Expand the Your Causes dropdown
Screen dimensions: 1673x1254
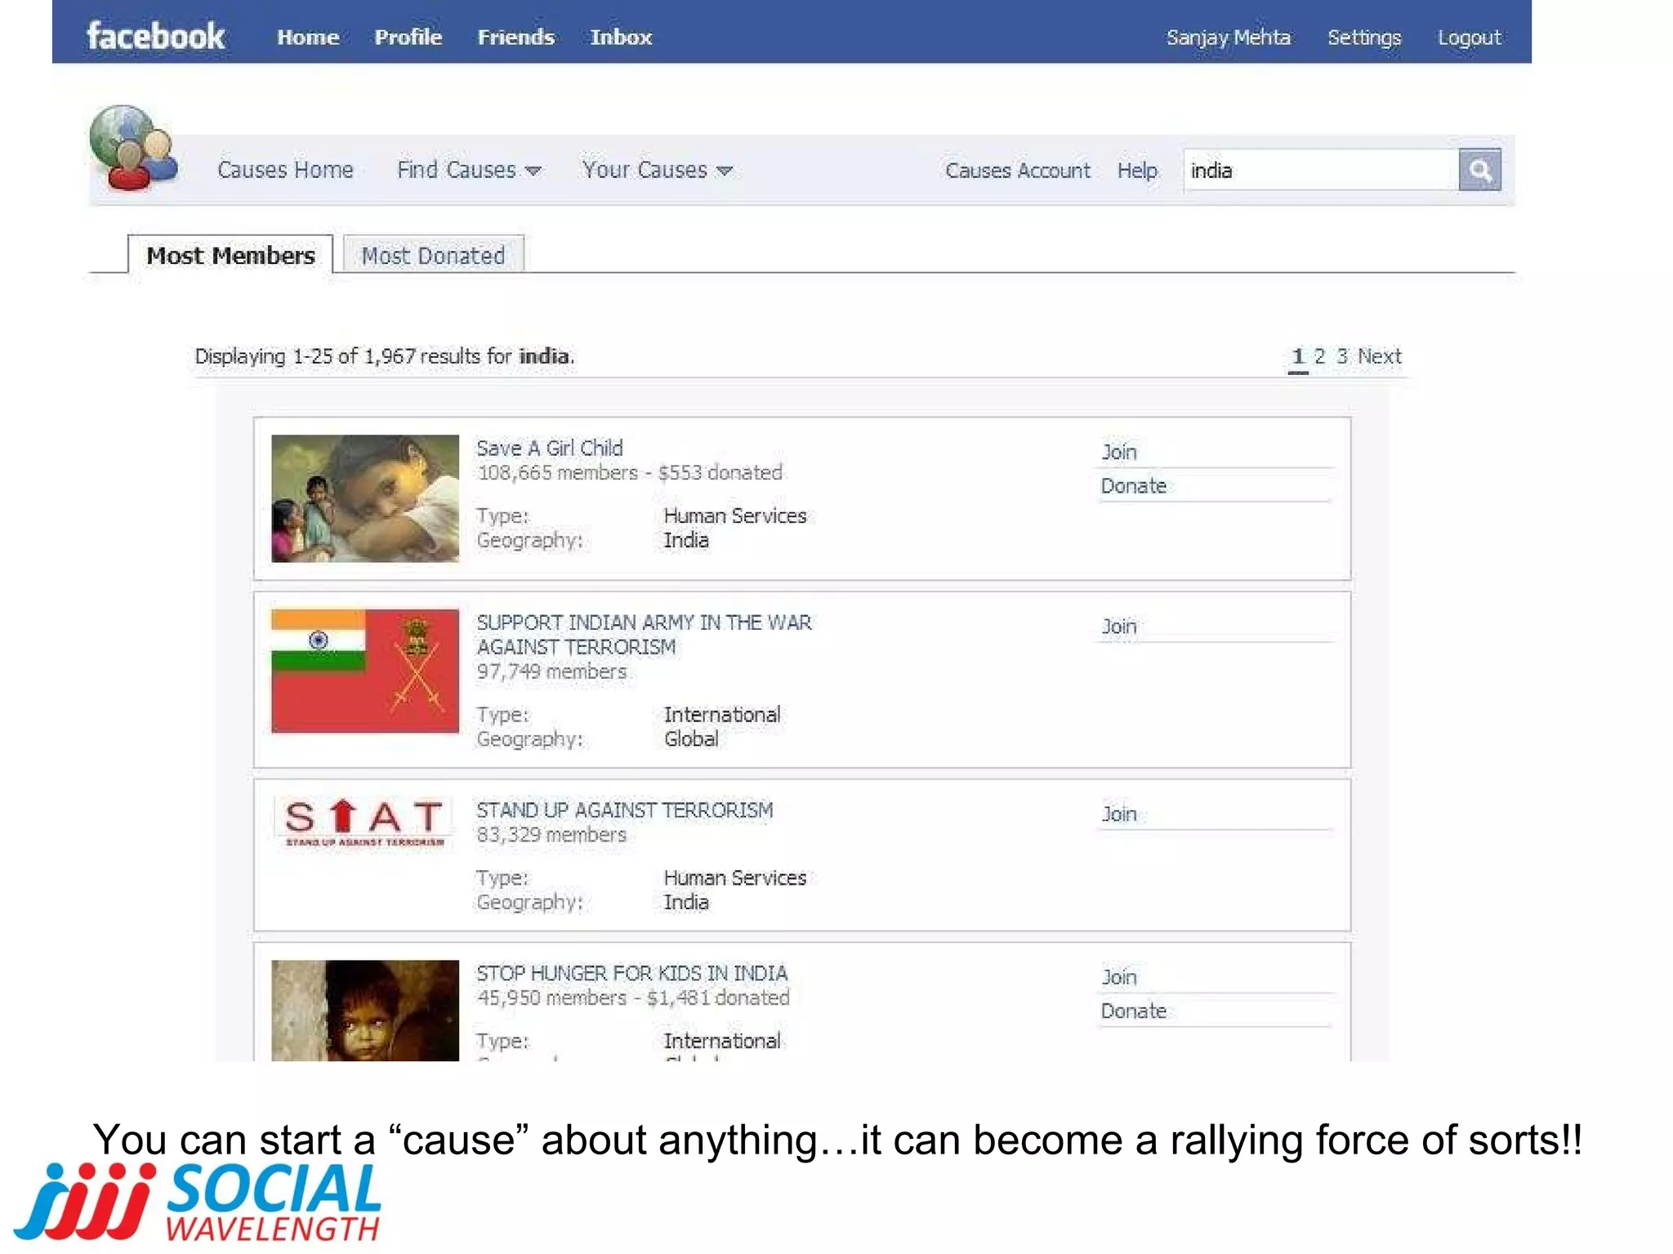[657, 170]
